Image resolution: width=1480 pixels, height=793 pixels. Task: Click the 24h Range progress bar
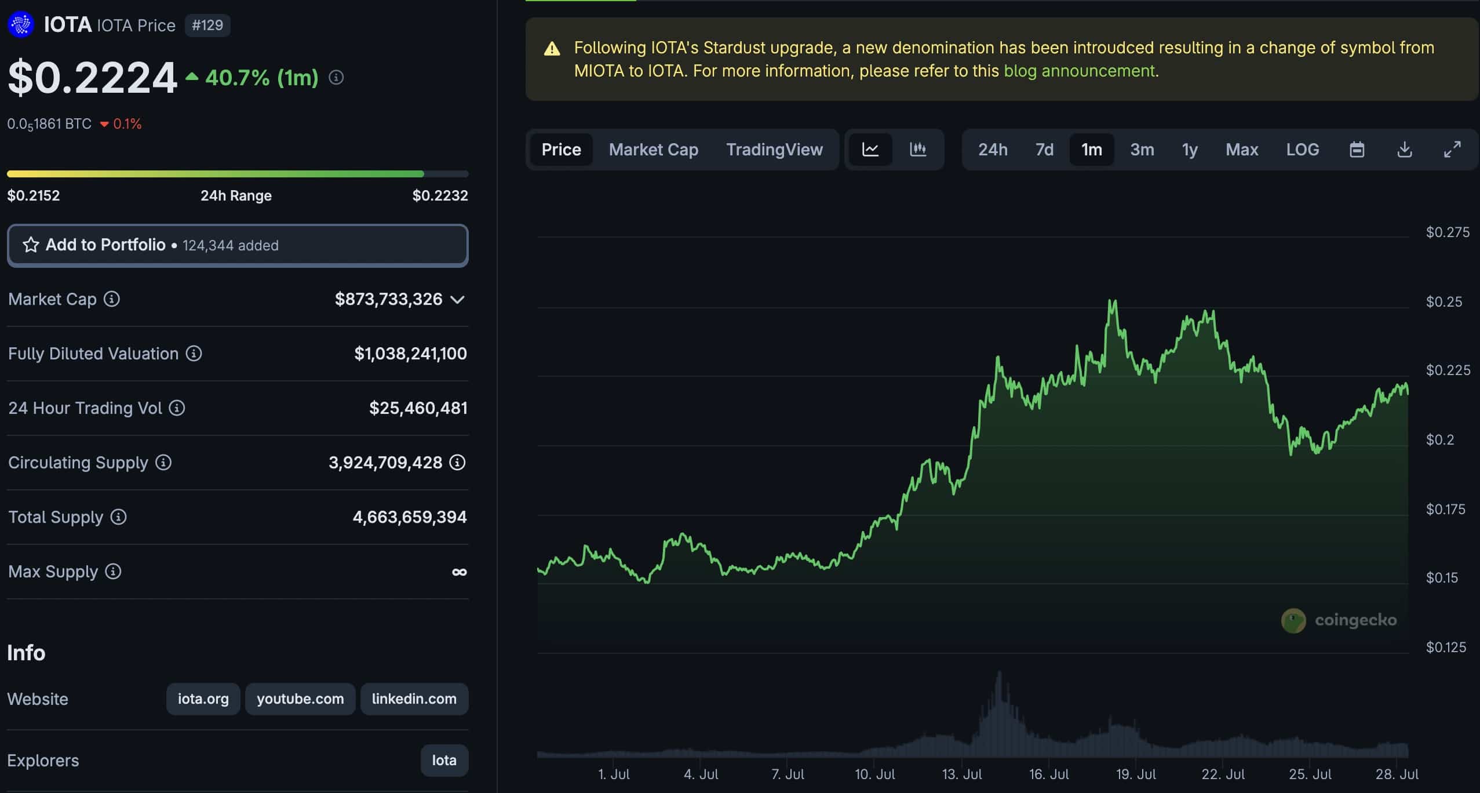click(x=238, y=173)
